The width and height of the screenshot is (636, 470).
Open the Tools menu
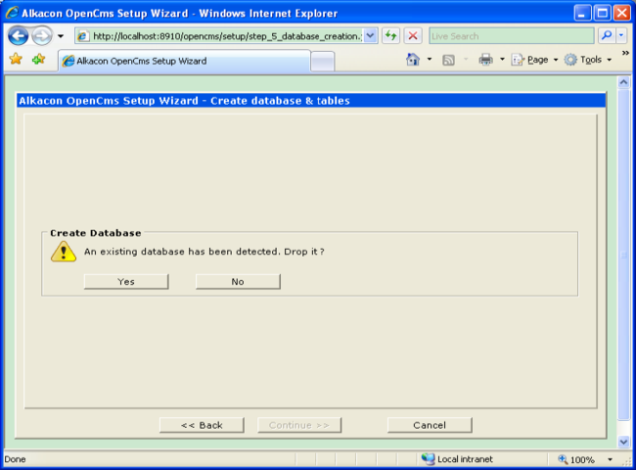click(588, 60)
